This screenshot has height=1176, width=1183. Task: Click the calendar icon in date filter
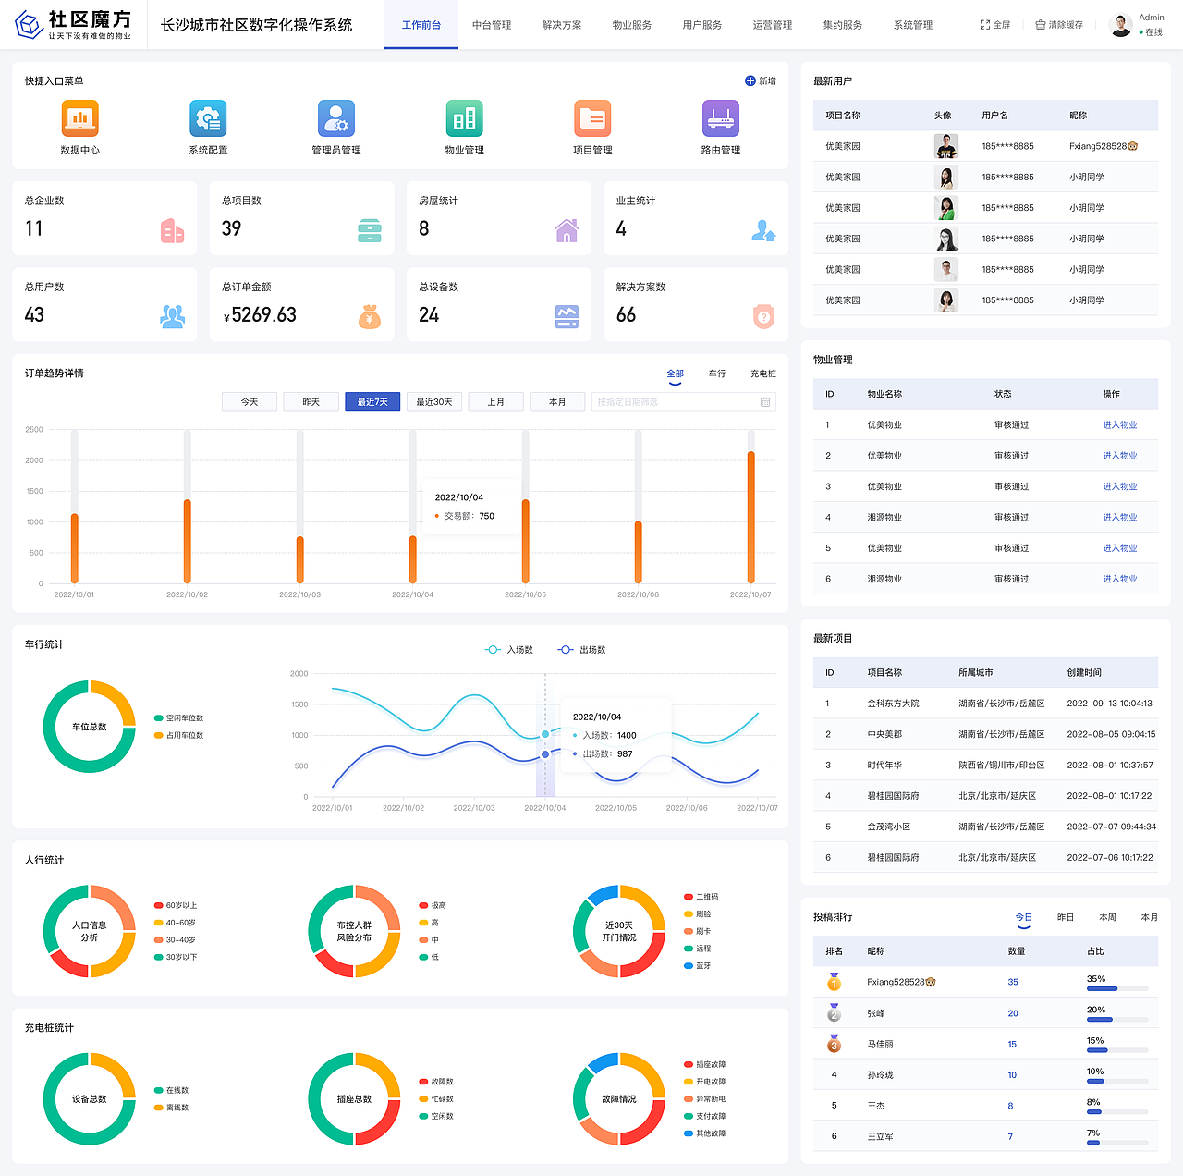point(765,402)
